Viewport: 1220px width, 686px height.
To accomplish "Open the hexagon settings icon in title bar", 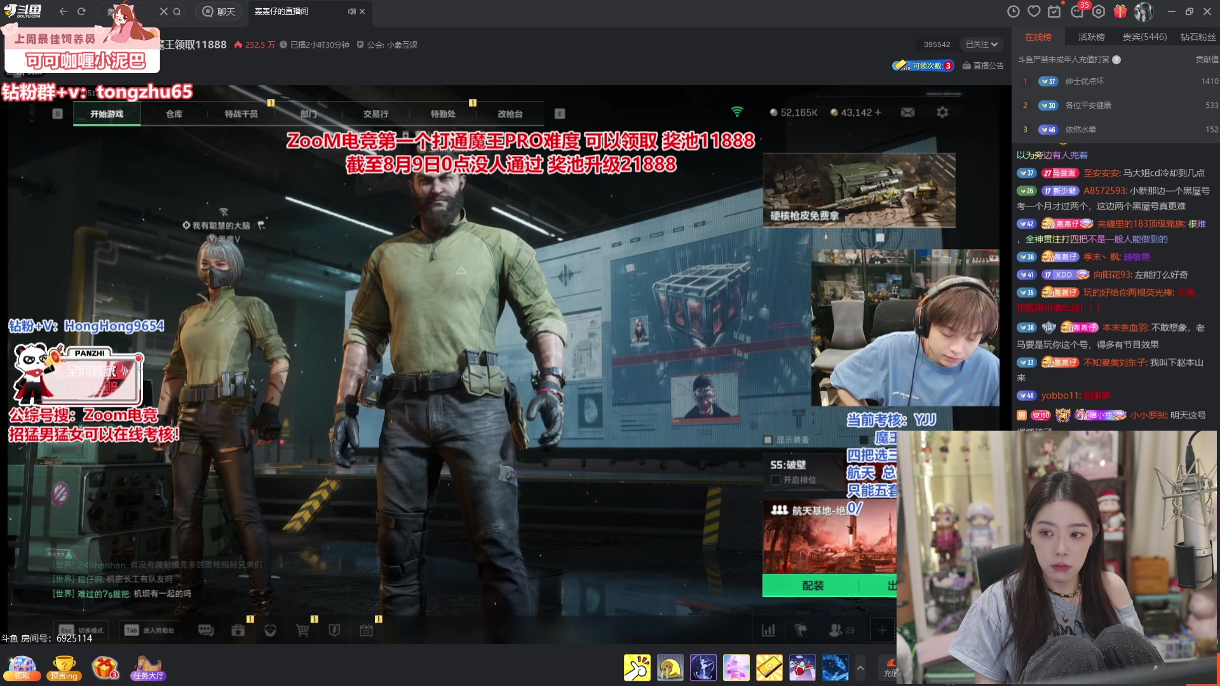I will pos(1099,11).
